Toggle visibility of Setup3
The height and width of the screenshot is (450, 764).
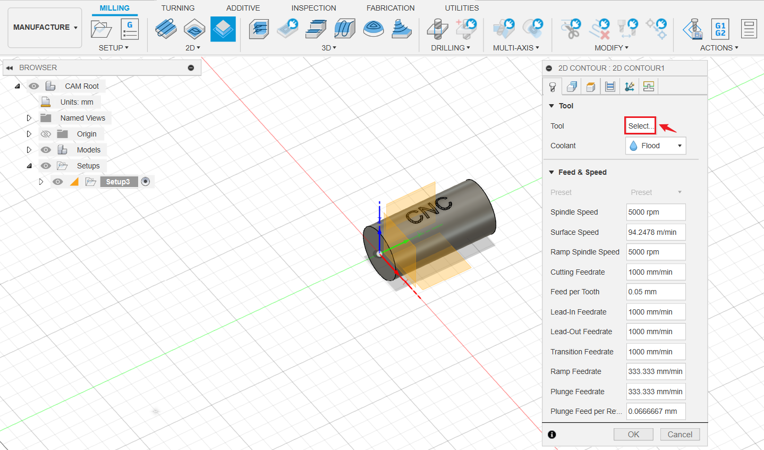point(57,181)
